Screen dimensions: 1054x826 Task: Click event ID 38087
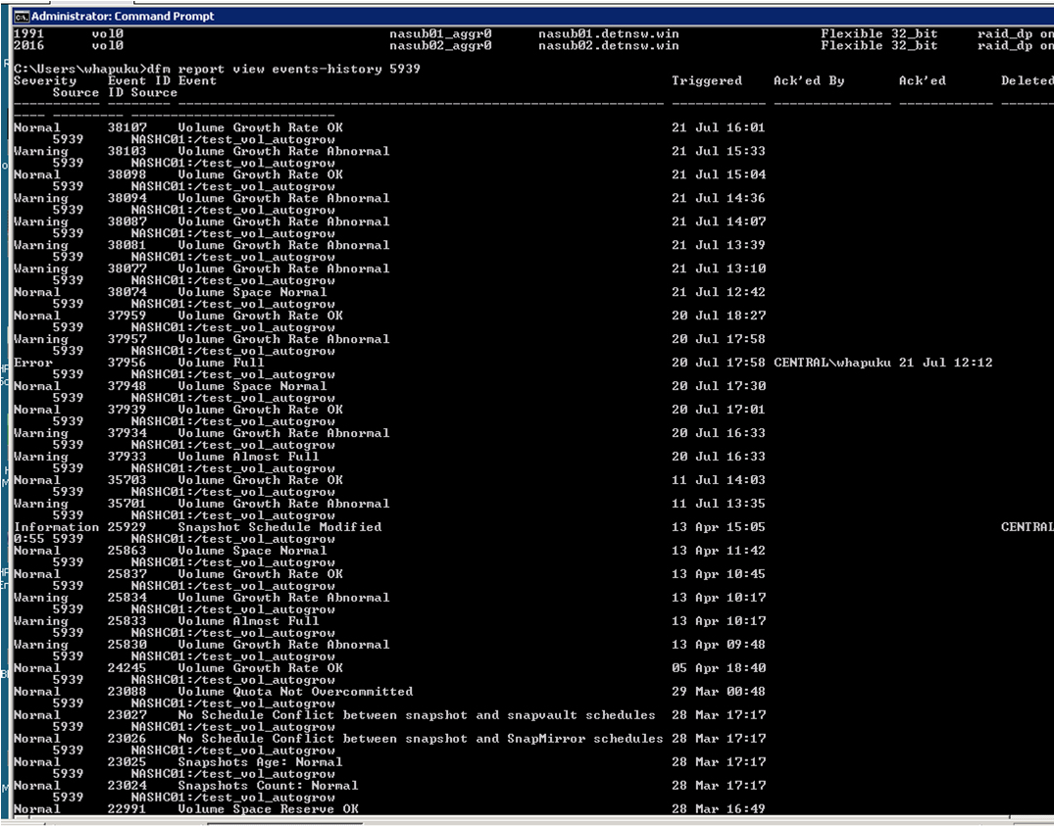pyautogui.click(x=127, y=221)
